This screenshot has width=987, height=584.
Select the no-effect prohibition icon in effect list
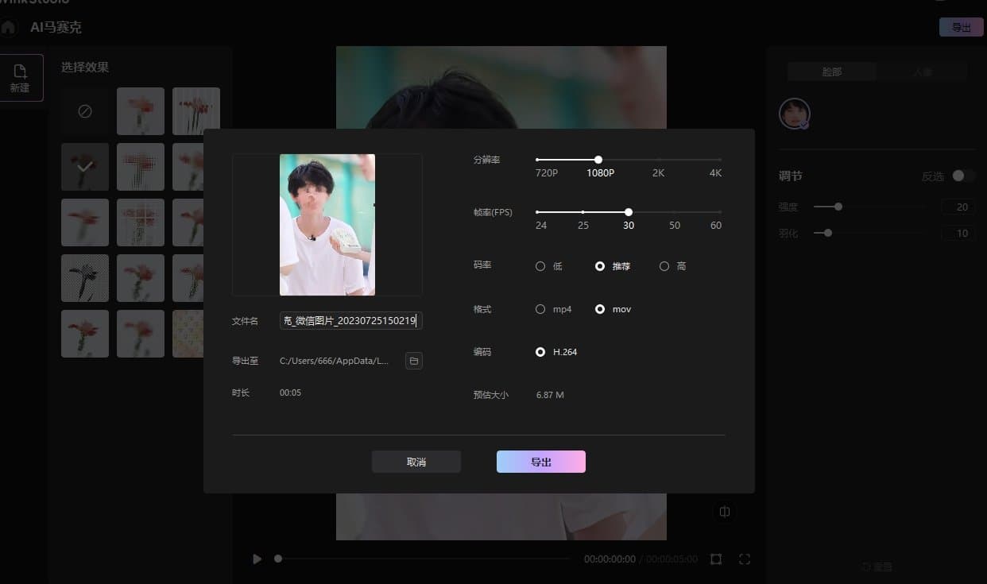point(84,110)
